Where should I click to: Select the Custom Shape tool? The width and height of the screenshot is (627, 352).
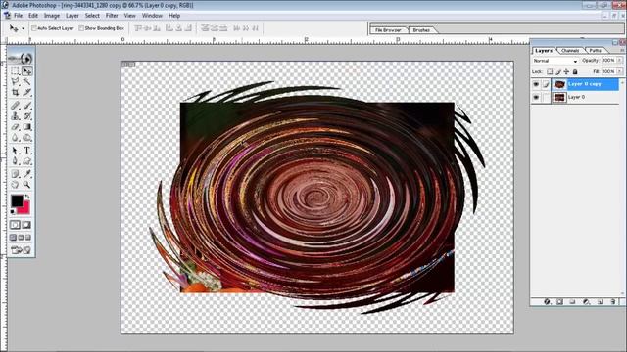(26, 161)
